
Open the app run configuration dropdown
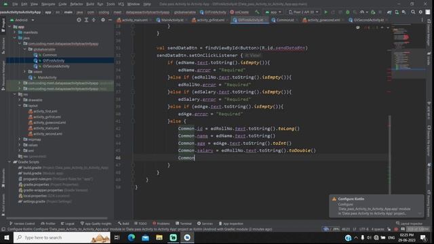(273, 12)
